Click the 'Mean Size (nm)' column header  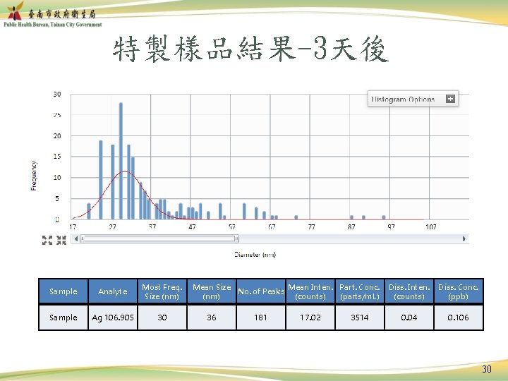point(212,291)
